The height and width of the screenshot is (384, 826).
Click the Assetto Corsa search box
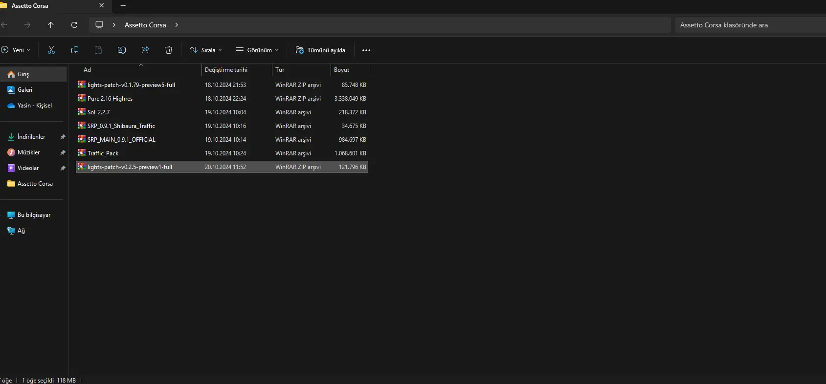[x=750, y=25]
